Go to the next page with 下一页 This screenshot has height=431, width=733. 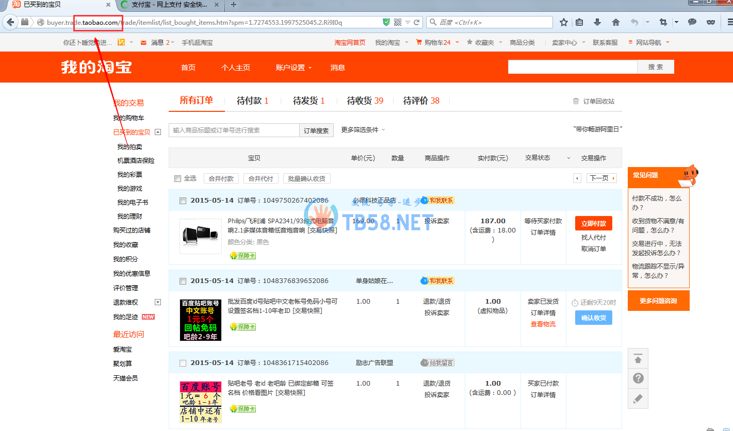[x=601, y=178]
